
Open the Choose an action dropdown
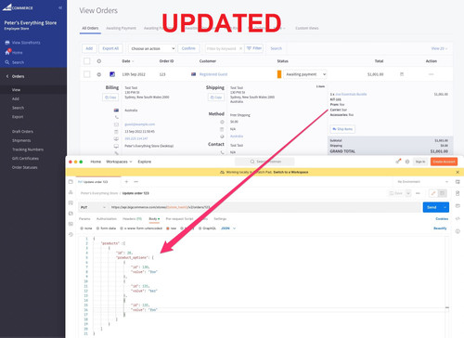click(152, 48)
